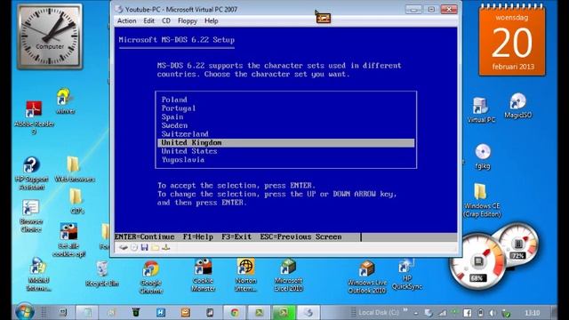Select the fgjkg disc icon on desktop
Viewport: 569px width, 320px height.
(483, 156)
